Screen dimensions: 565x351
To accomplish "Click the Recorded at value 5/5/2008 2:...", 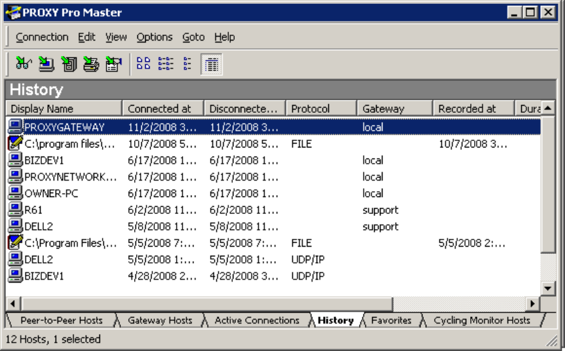I will (x=472, y=243).
